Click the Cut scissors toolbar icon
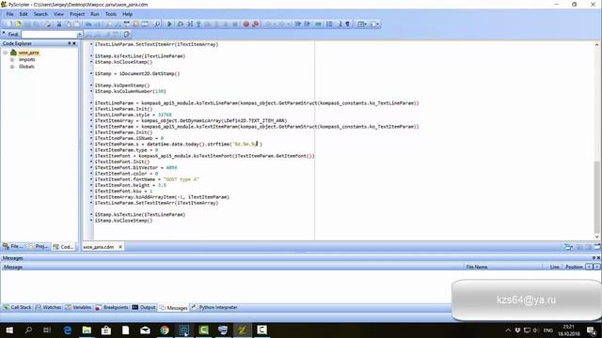This screenshot has height=338, width=602. pos(58,24)
